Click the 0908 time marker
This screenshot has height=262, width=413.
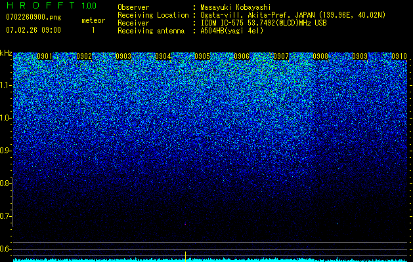point(320,56)
